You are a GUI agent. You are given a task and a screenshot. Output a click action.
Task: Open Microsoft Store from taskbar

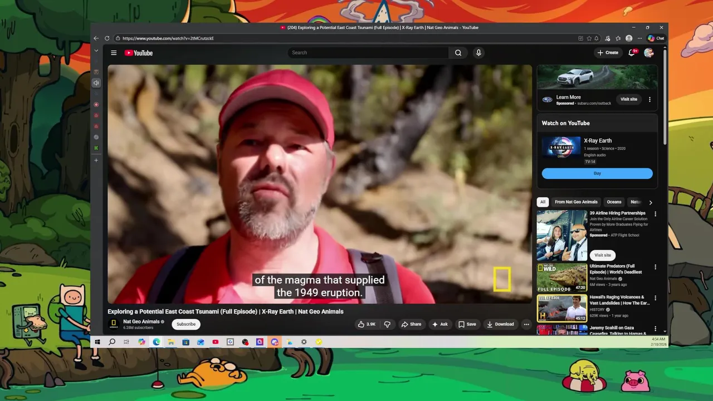point(185,342)
